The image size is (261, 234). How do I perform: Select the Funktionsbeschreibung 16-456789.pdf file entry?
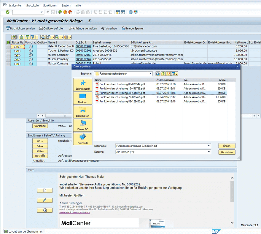(125, 88)
